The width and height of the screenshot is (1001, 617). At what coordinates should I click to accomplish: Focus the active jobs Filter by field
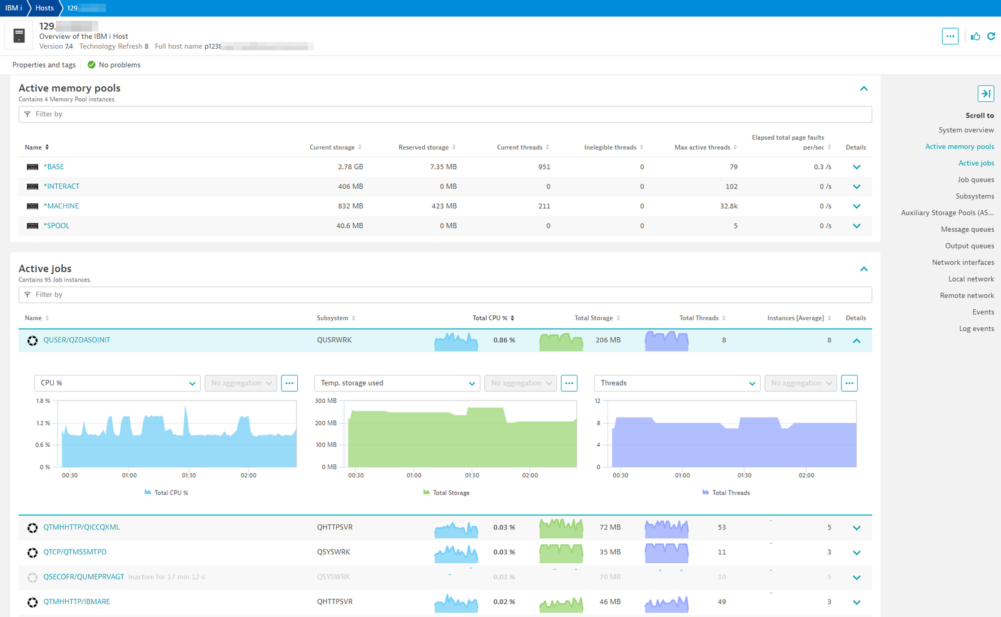[445, 294]
